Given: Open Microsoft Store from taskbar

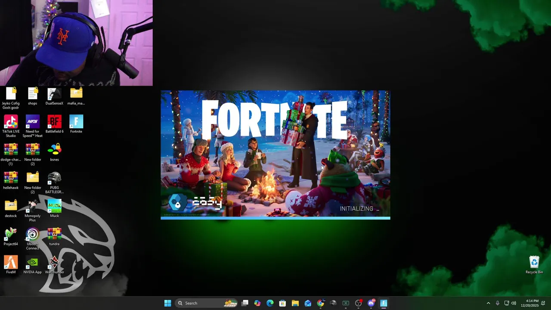Looking at the screenshot, I should pyautogui.click(x=282, y=303).
